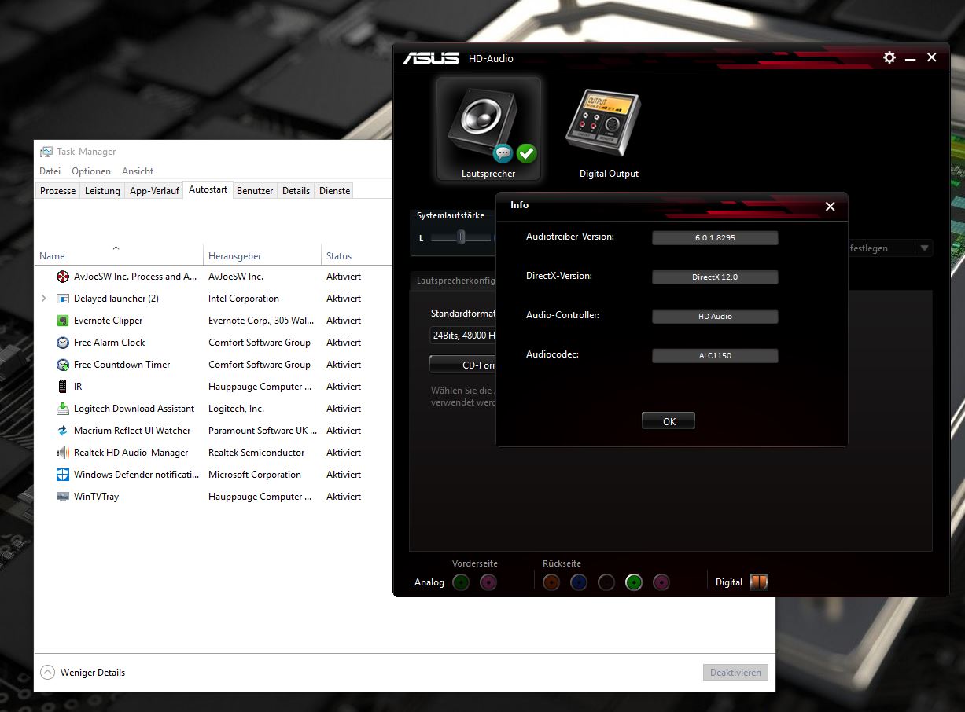The width and height of the screenshot is (965, 712).
Task: Click the Deaktivieren button in Task-Manager
Action: pyautogui.click(x=735, y=673)
